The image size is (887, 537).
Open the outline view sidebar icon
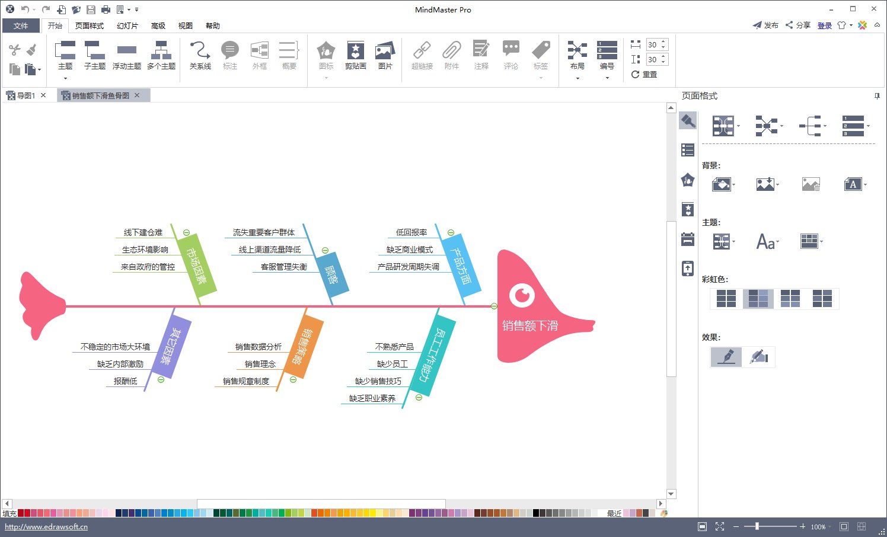[x=688, y=150]
